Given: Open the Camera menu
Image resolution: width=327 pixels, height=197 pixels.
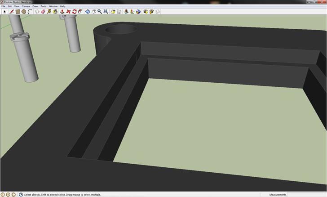Looking at the screenshot, I should 26,6.
